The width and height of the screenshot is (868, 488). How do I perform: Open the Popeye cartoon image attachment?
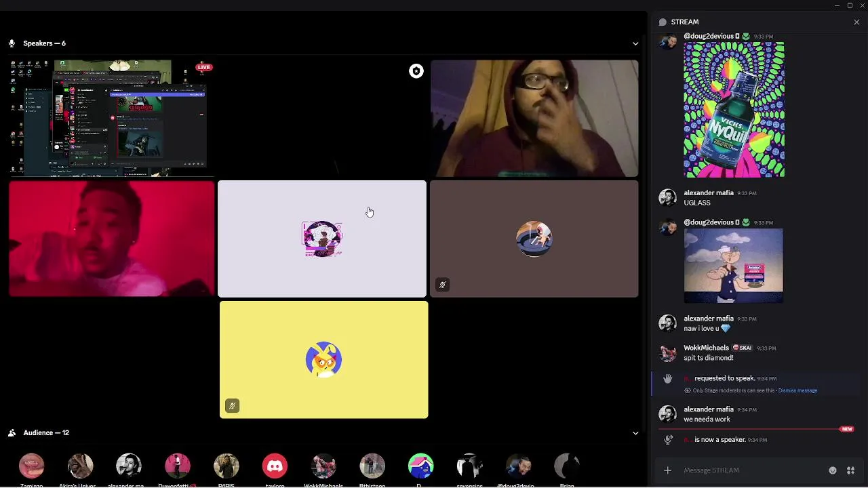click(734, 266)
